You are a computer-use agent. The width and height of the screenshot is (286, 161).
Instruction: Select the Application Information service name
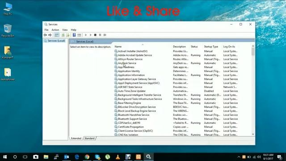click(x=131, y=75)
